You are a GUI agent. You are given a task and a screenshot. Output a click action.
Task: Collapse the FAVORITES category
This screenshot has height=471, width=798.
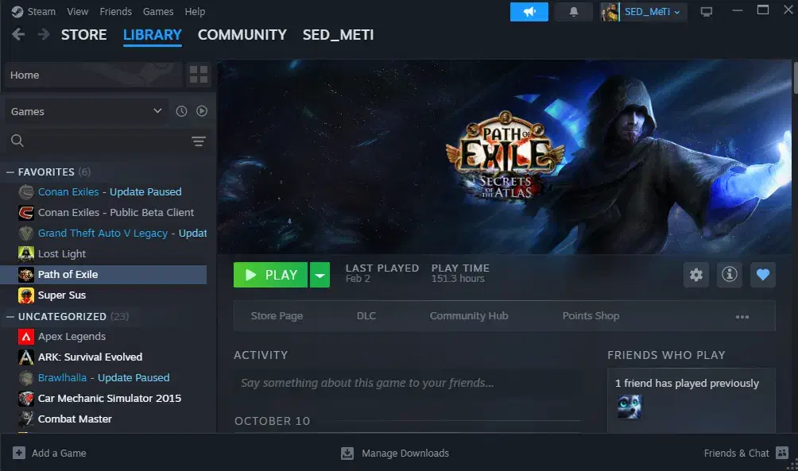[10, 172]
